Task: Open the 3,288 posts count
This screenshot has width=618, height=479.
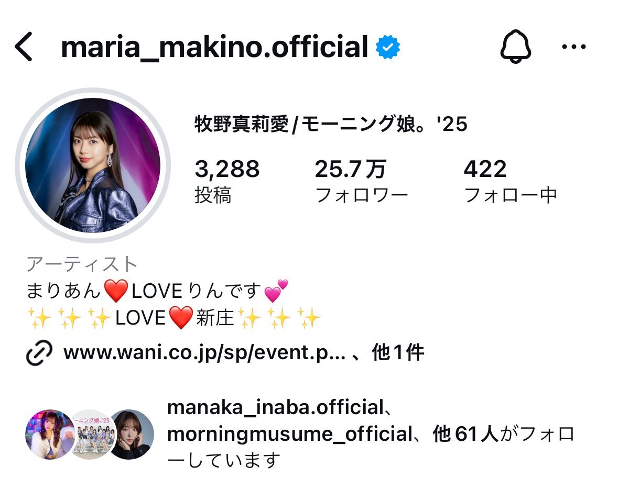Action: point(227,181)
